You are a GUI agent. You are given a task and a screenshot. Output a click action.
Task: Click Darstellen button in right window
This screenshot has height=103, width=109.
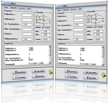[x=91, y=73]
